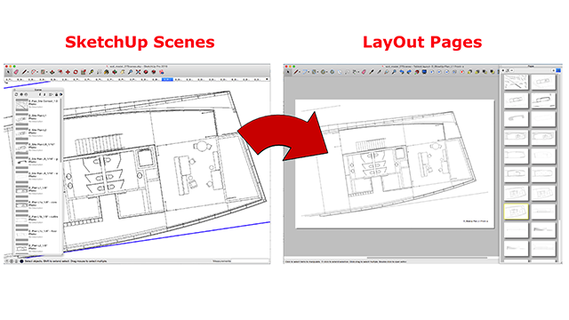Select the Zoom magnifier tool in SketchUp

(x=131, y=72)
